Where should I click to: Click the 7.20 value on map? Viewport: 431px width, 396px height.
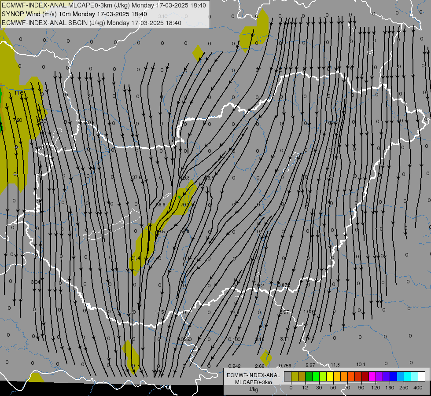[x=18, y=120]
